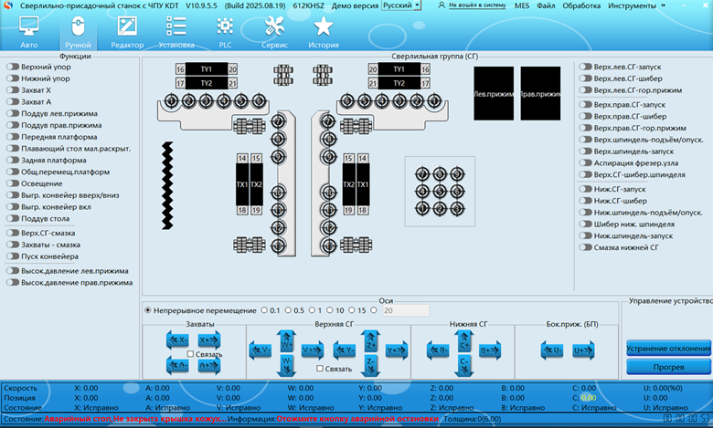
Task: Click the Устранение отклонения button
Action: 668,348
